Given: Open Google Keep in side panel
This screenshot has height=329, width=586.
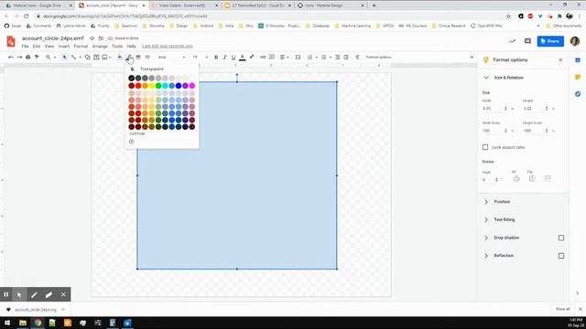Looking at the screenshot, I should pyautogui.click(x=578, y=77).
